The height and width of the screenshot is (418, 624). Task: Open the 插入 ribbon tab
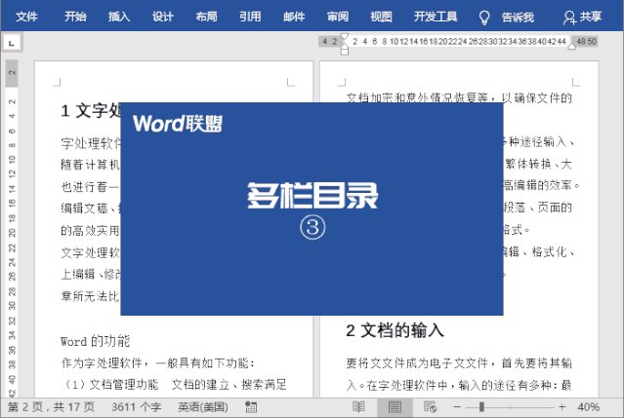pos(119,17)
